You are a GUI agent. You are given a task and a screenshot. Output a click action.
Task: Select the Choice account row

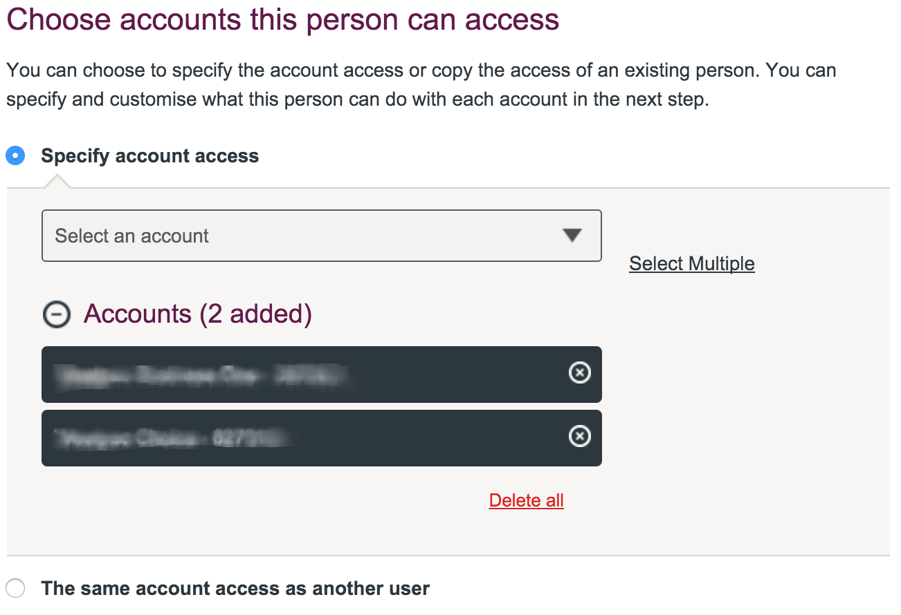pyautogui.click(x=322, y=438)
